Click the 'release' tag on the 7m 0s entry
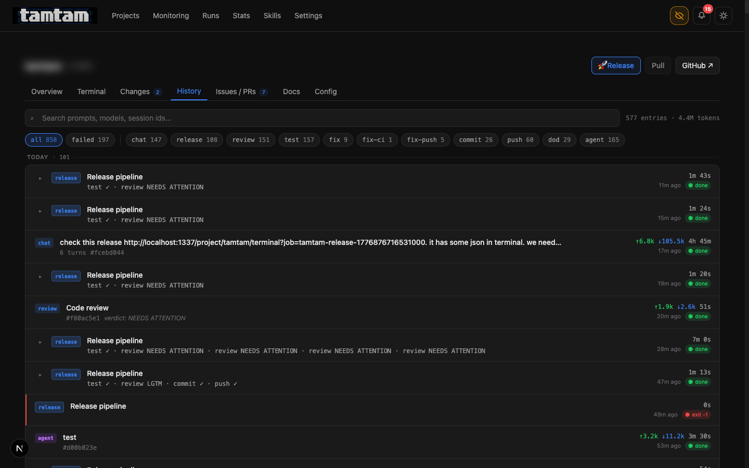Viewport: 749px width, 468px height. coord(66,342)
